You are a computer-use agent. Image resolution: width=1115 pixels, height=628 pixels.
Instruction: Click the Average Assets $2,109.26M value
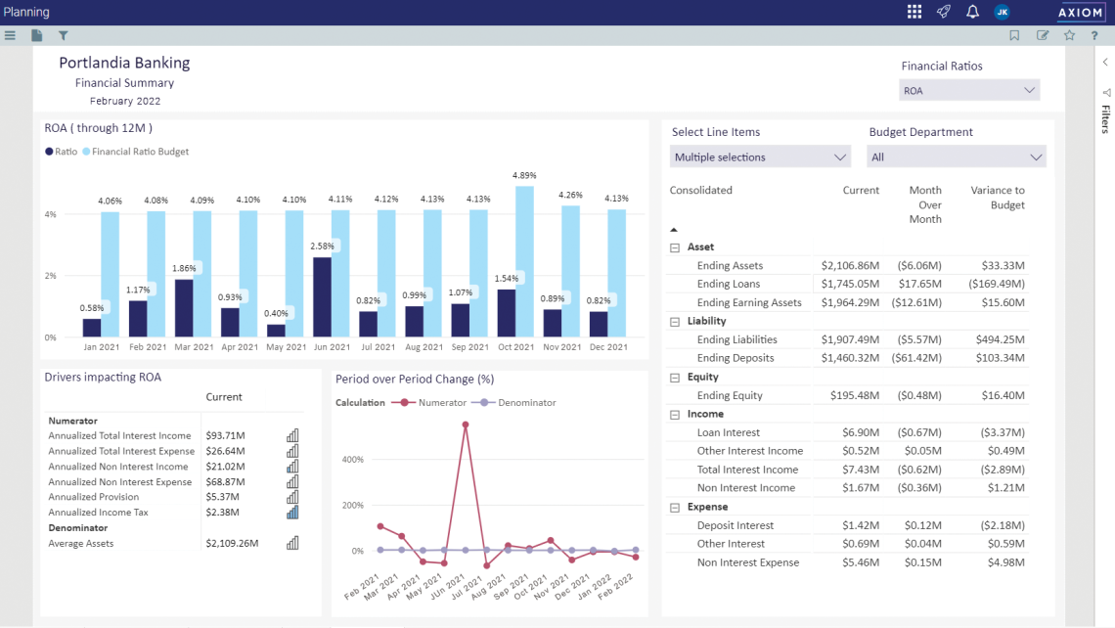(232, 543)
